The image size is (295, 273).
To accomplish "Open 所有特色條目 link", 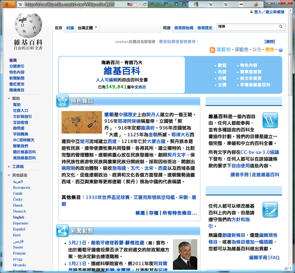I will pos(179,213).
